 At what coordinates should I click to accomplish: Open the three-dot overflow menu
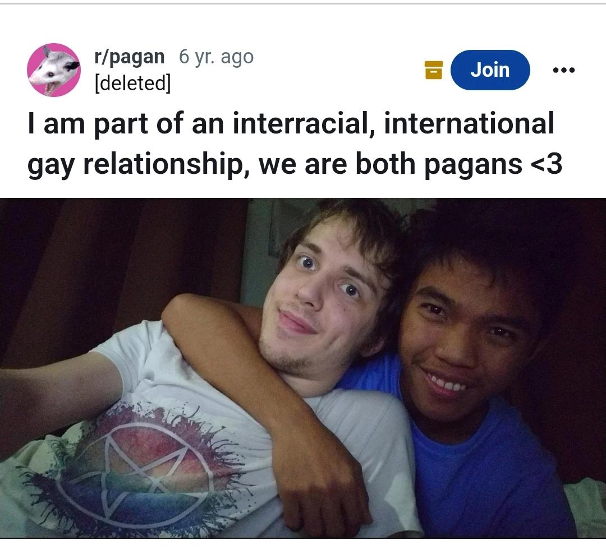click(563, 70)
